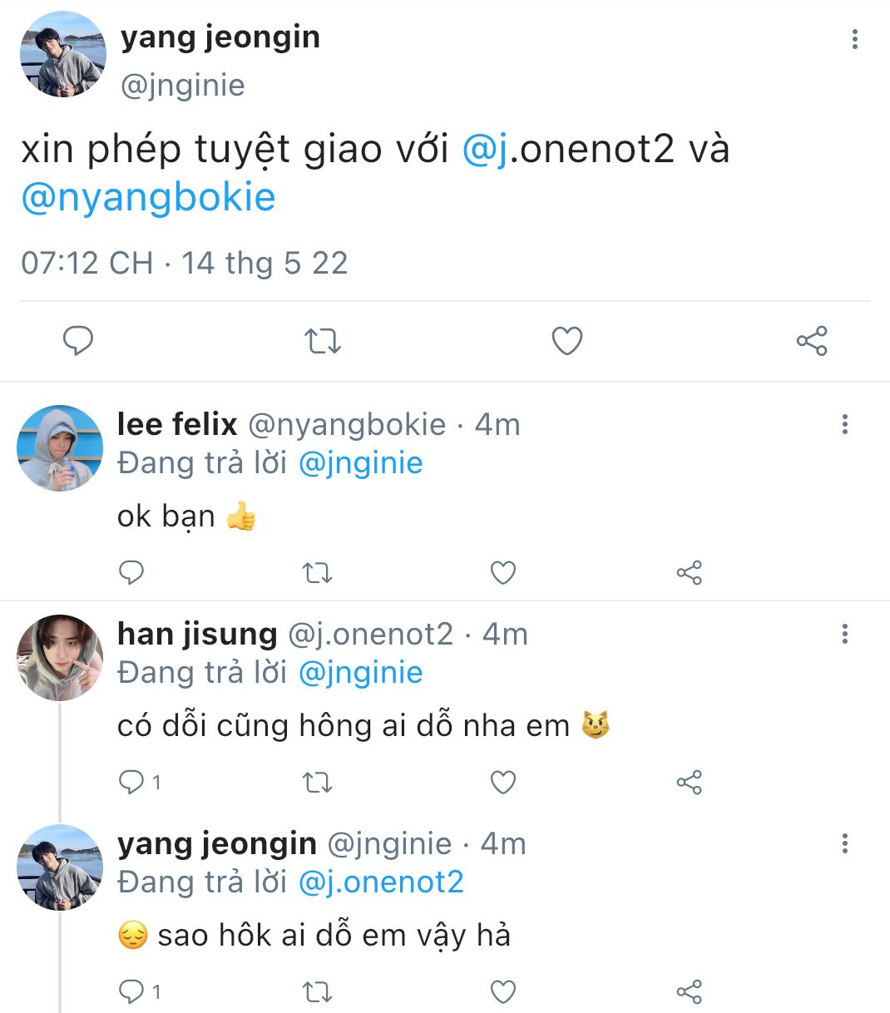Image resolution: width=890 pixels, height=1013 pixels.
Task: Reply to han jisung's tweet
Action: pyautogui.click(x=133, y=782)
